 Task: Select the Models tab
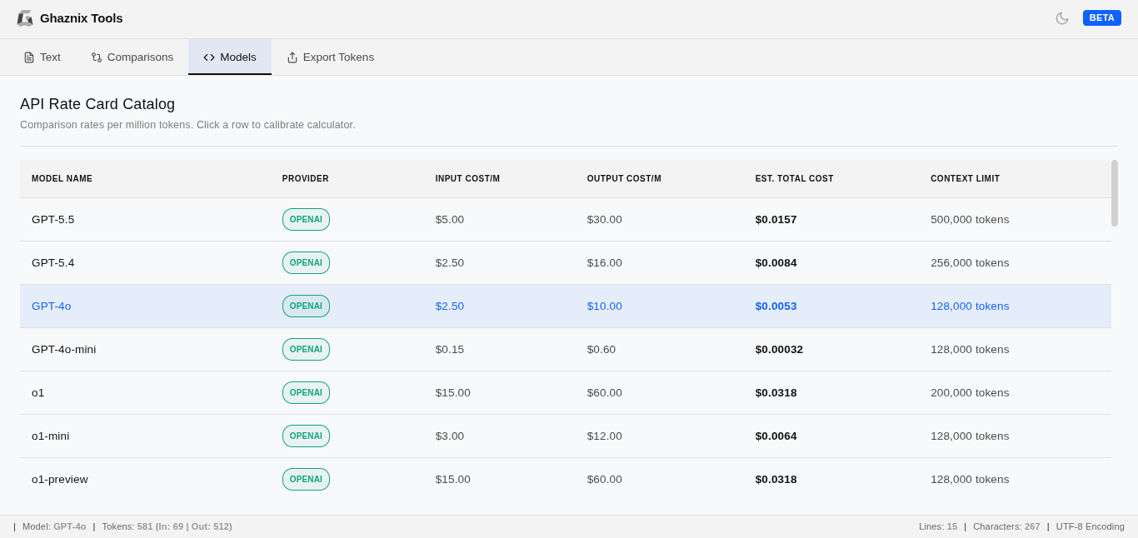click(x=230, y=57)
